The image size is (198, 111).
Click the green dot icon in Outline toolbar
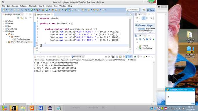[x=154, y=39]
